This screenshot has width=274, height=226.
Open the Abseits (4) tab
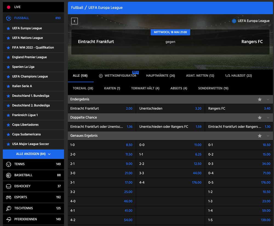coord(179,88)
